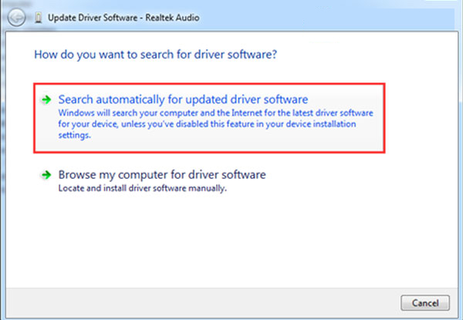The height and width of the screenshot is (320, 463).
Task: Click the 'How do you want to search' heading
Action: click(155, 55)
